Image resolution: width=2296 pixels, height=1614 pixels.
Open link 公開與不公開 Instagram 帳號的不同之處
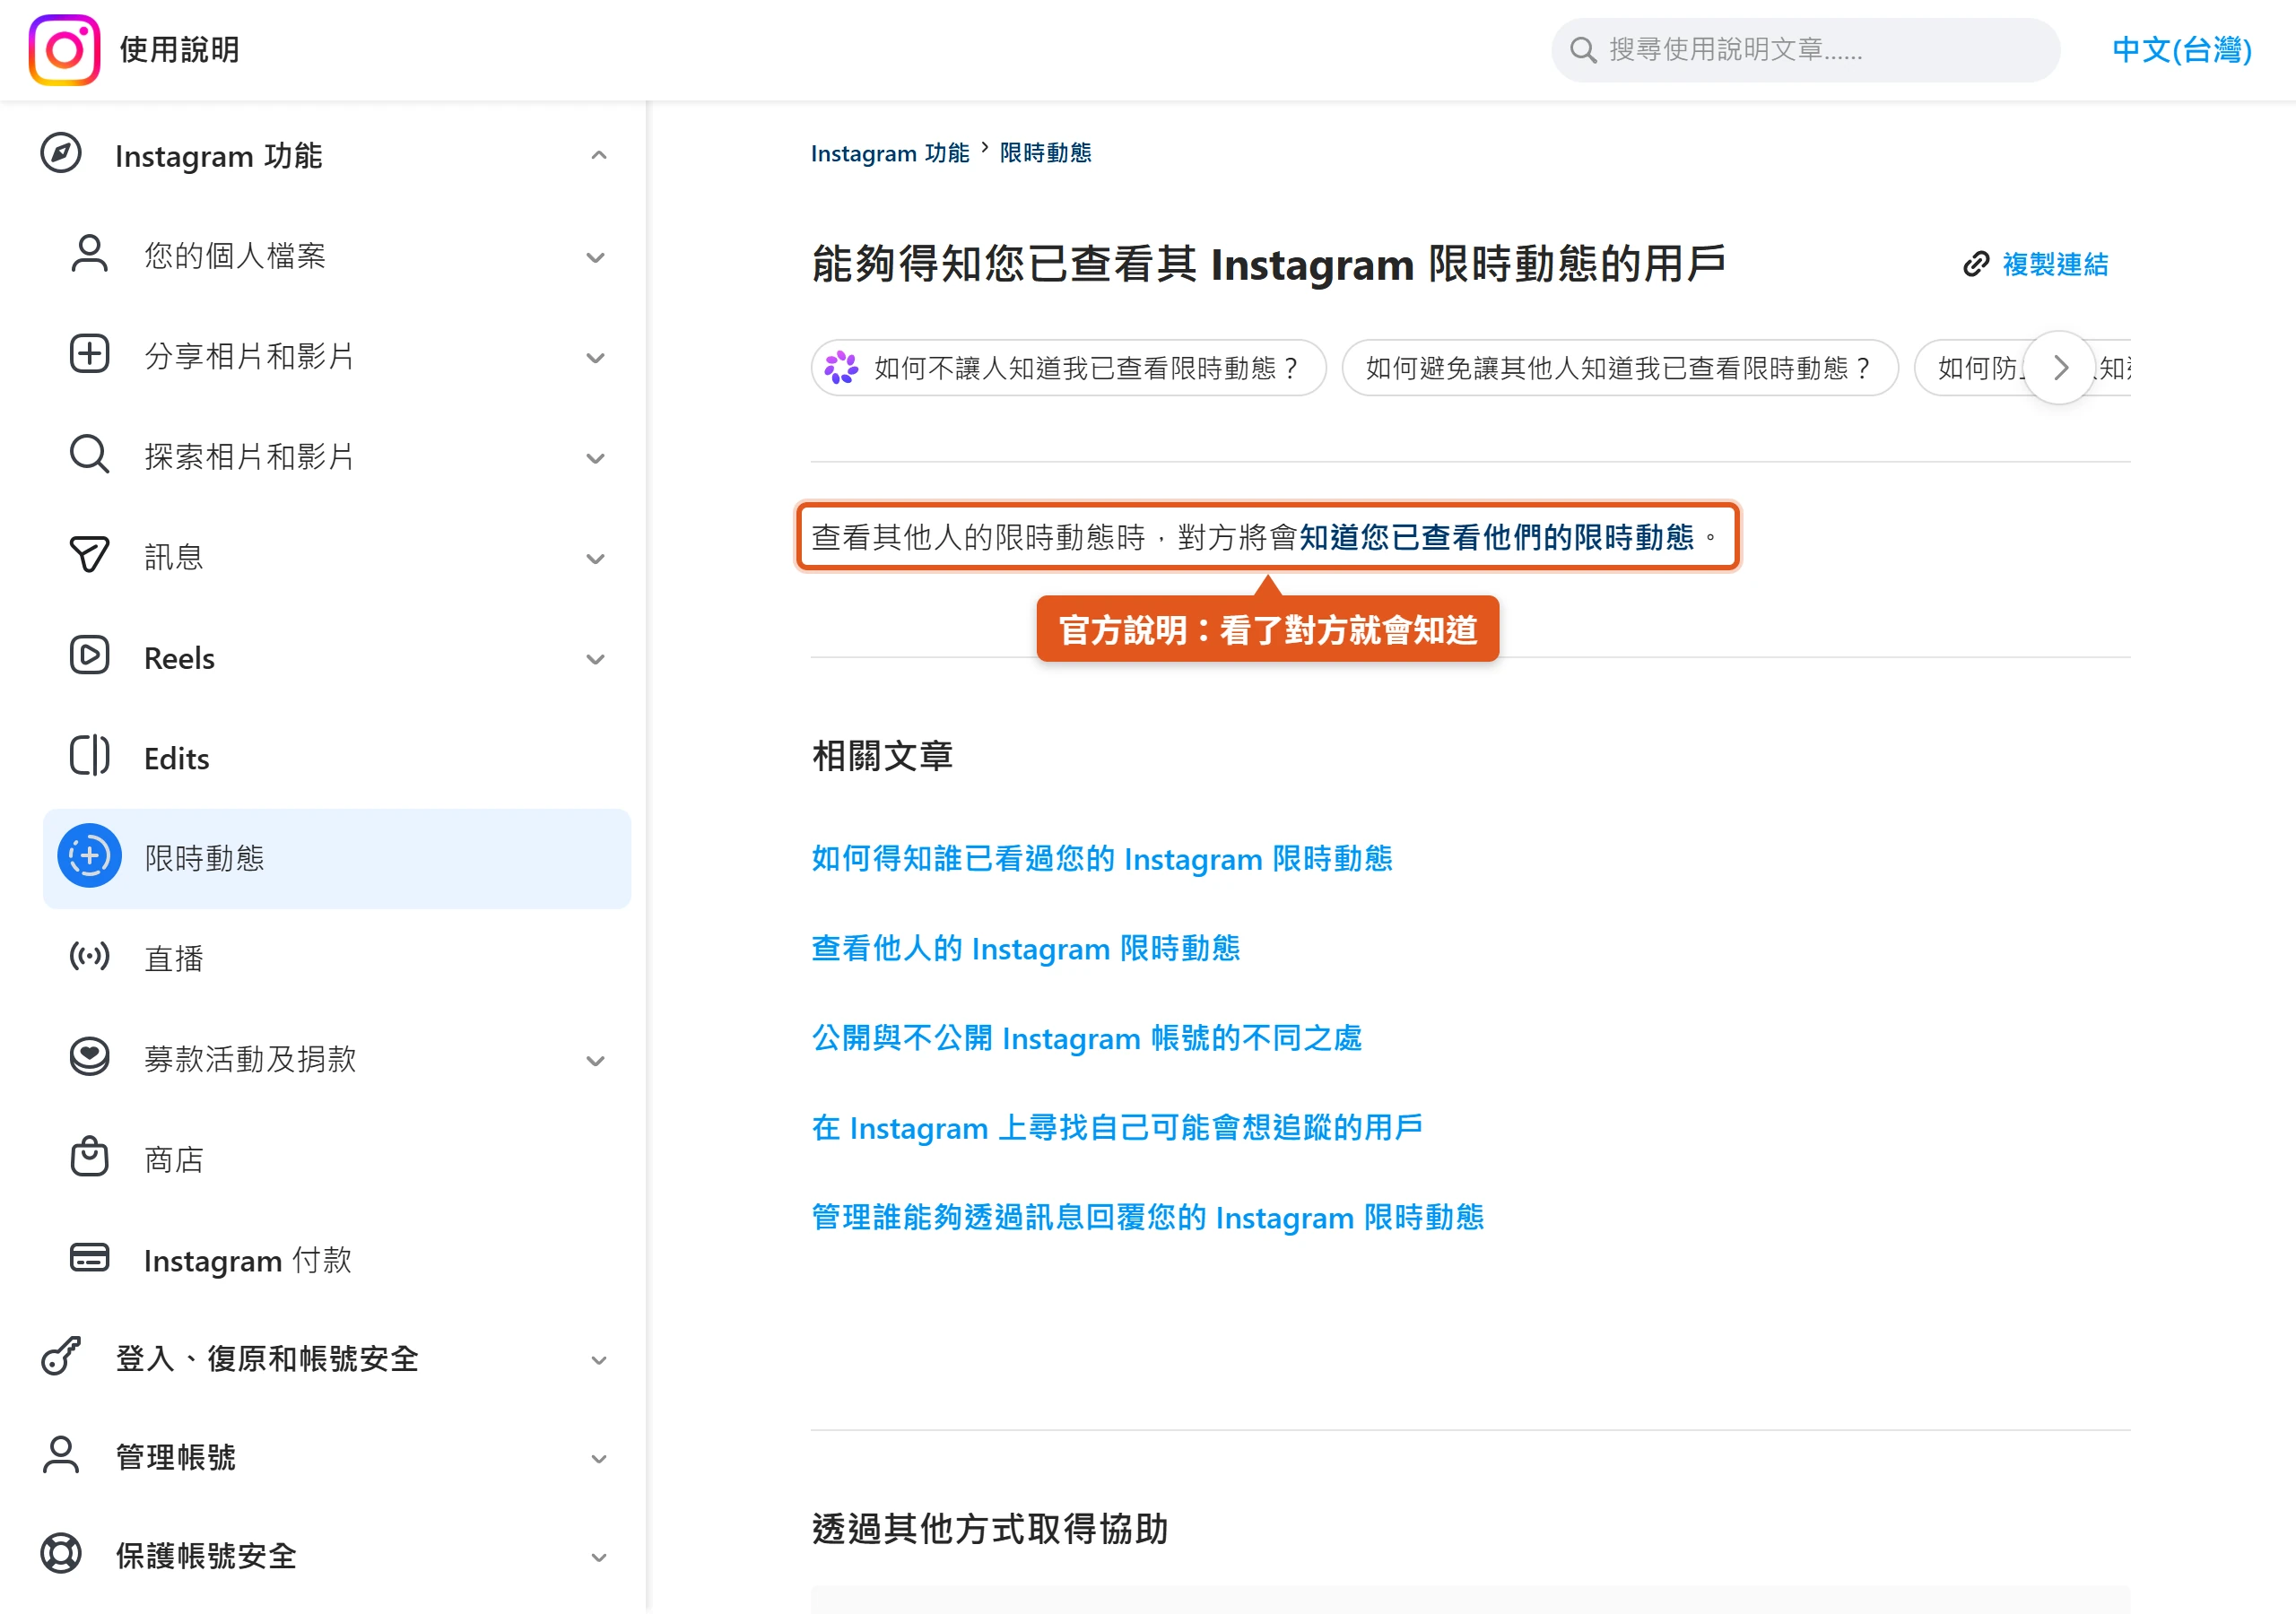pos(1087,1038)
